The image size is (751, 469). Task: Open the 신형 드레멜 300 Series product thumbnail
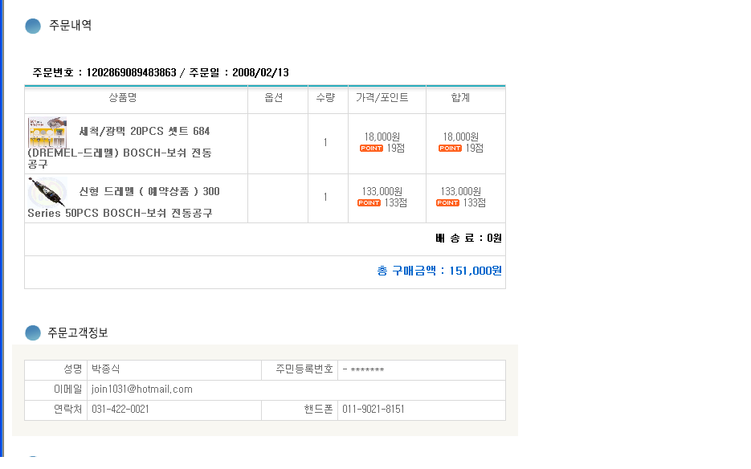tap(47, 193)
